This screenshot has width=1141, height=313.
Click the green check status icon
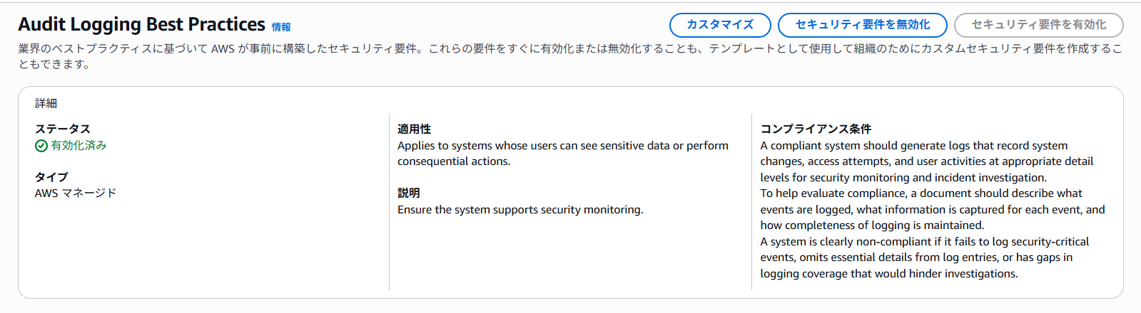(x=41, y=146)
